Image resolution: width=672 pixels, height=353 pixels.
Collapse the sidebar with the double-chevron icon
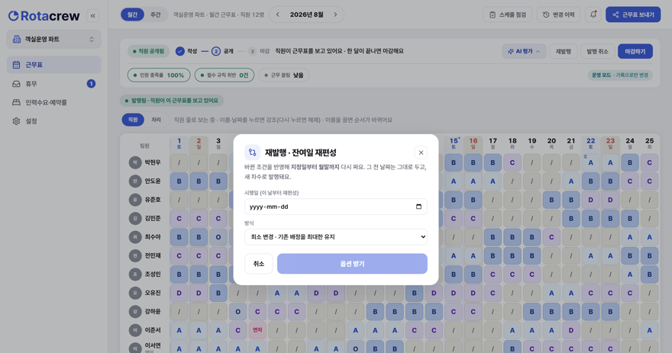tap(92, 16)
